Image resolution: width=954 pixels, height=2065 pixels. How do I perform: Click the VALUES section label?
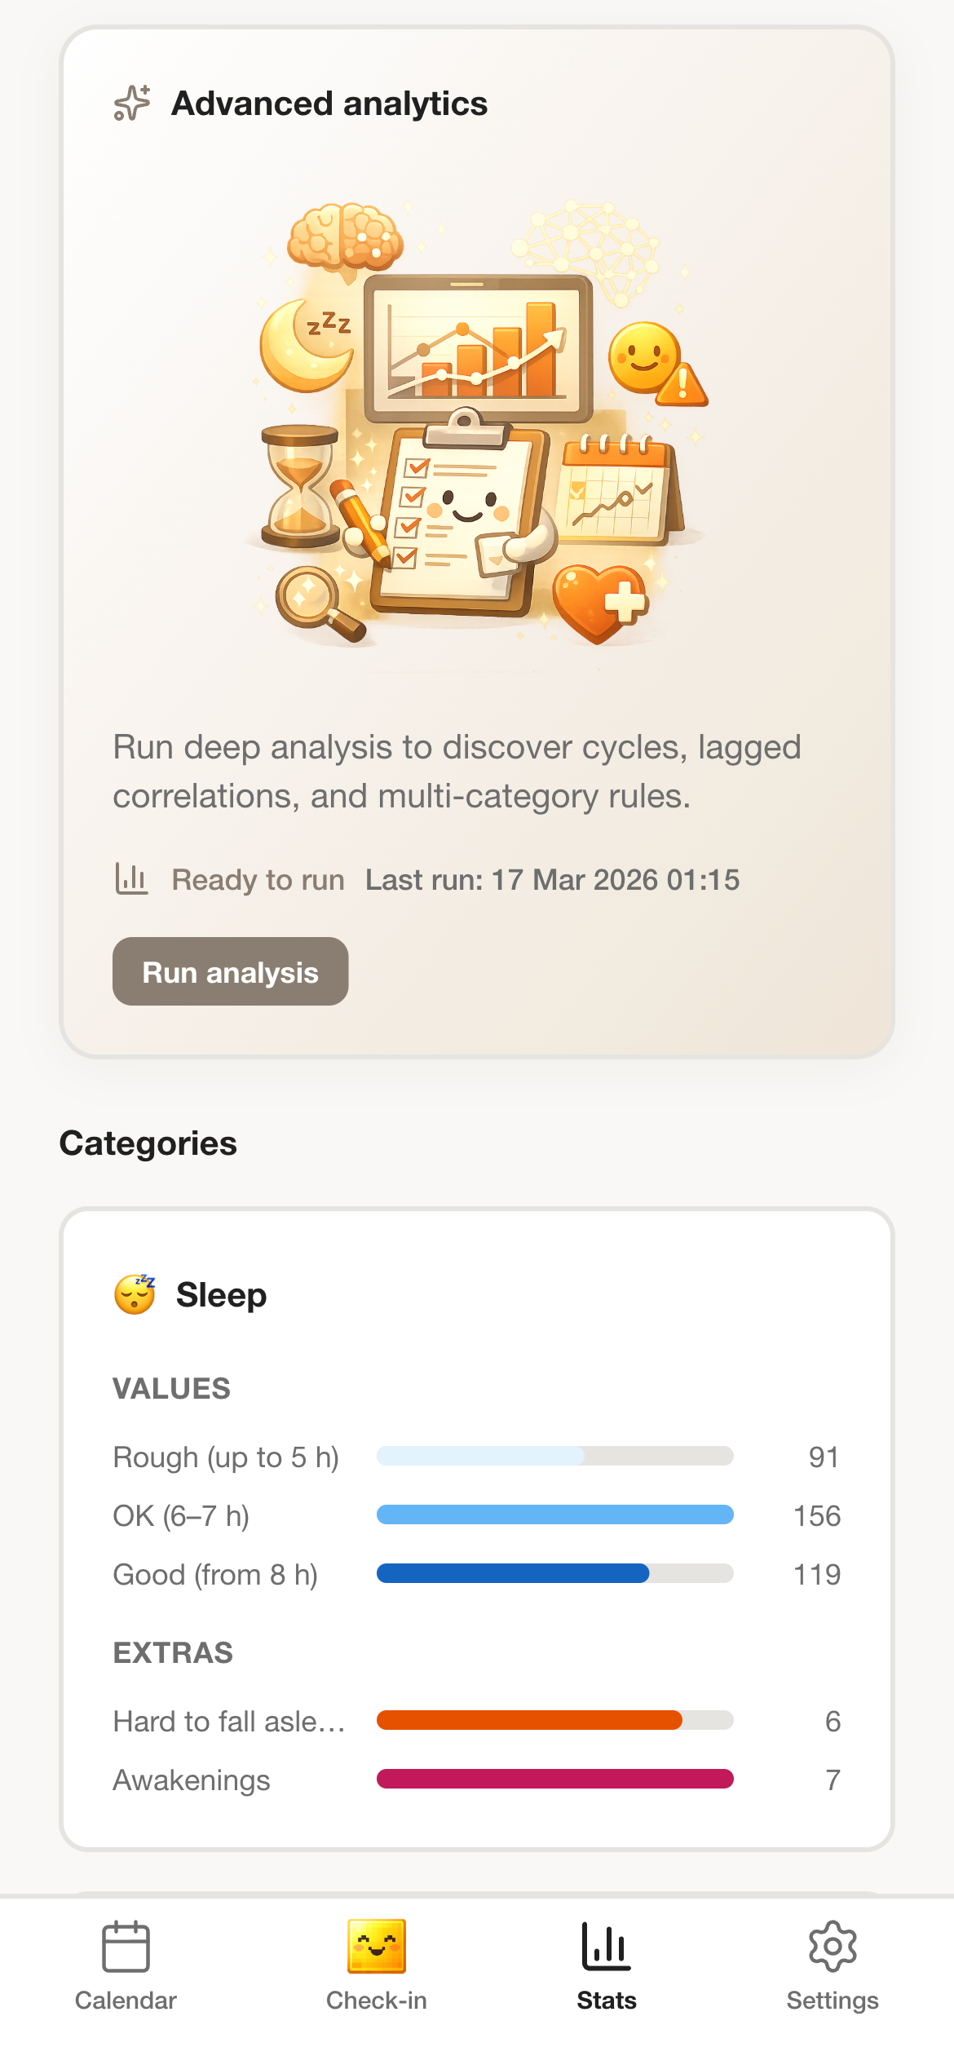coord(172,1387)
